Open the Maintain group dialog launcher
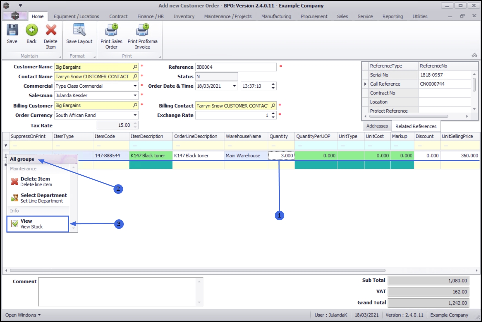Screen dimensions: 482x322 tap(60, 57)
